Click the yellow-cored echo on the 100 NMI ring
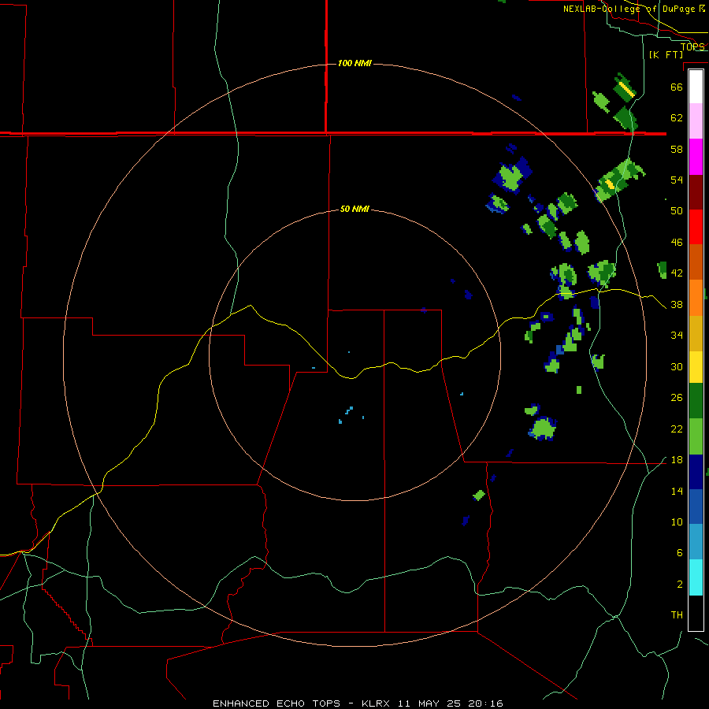This screenshot has width=709, height=709. pos(619,179)
